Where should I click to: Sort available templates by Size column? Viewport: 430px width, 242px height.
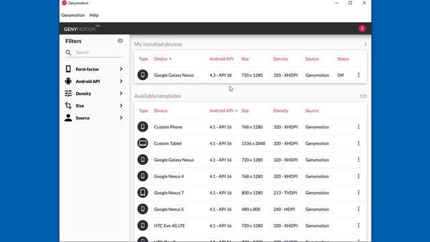[x=245, y=110]
